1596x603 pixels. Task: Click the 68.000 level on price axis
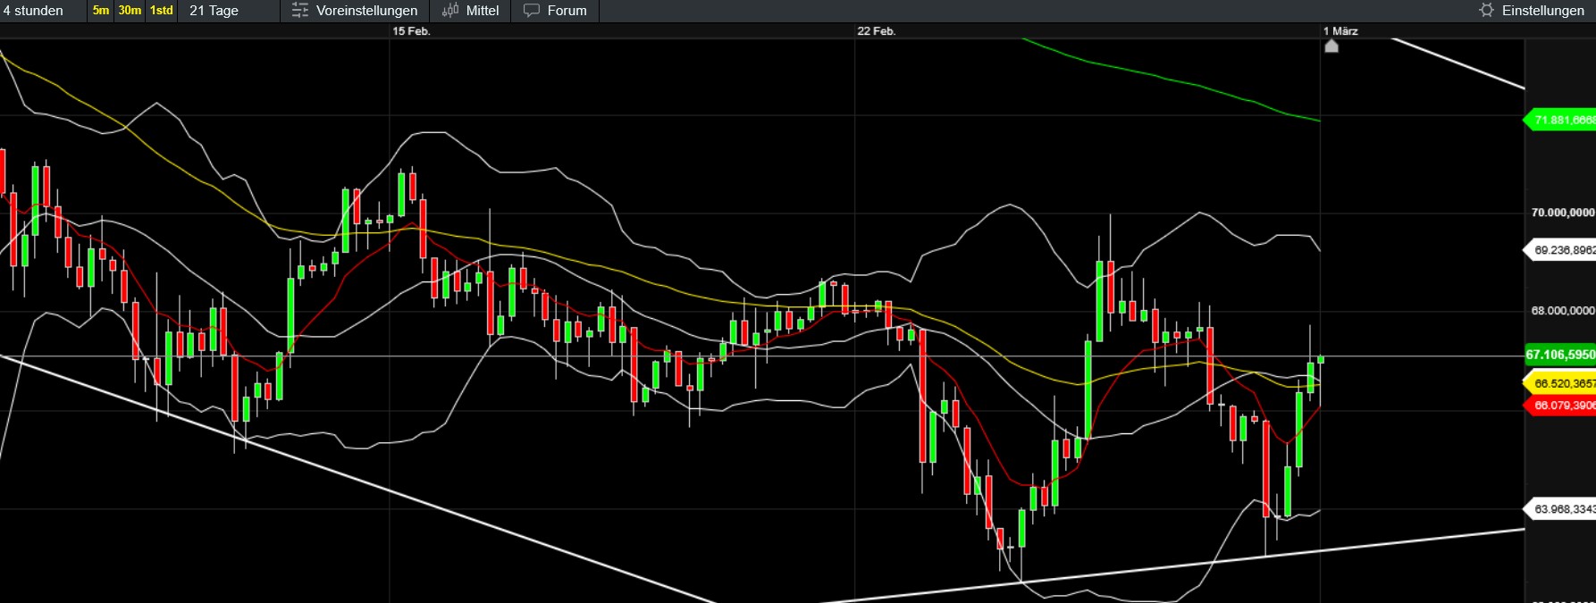1562,311
